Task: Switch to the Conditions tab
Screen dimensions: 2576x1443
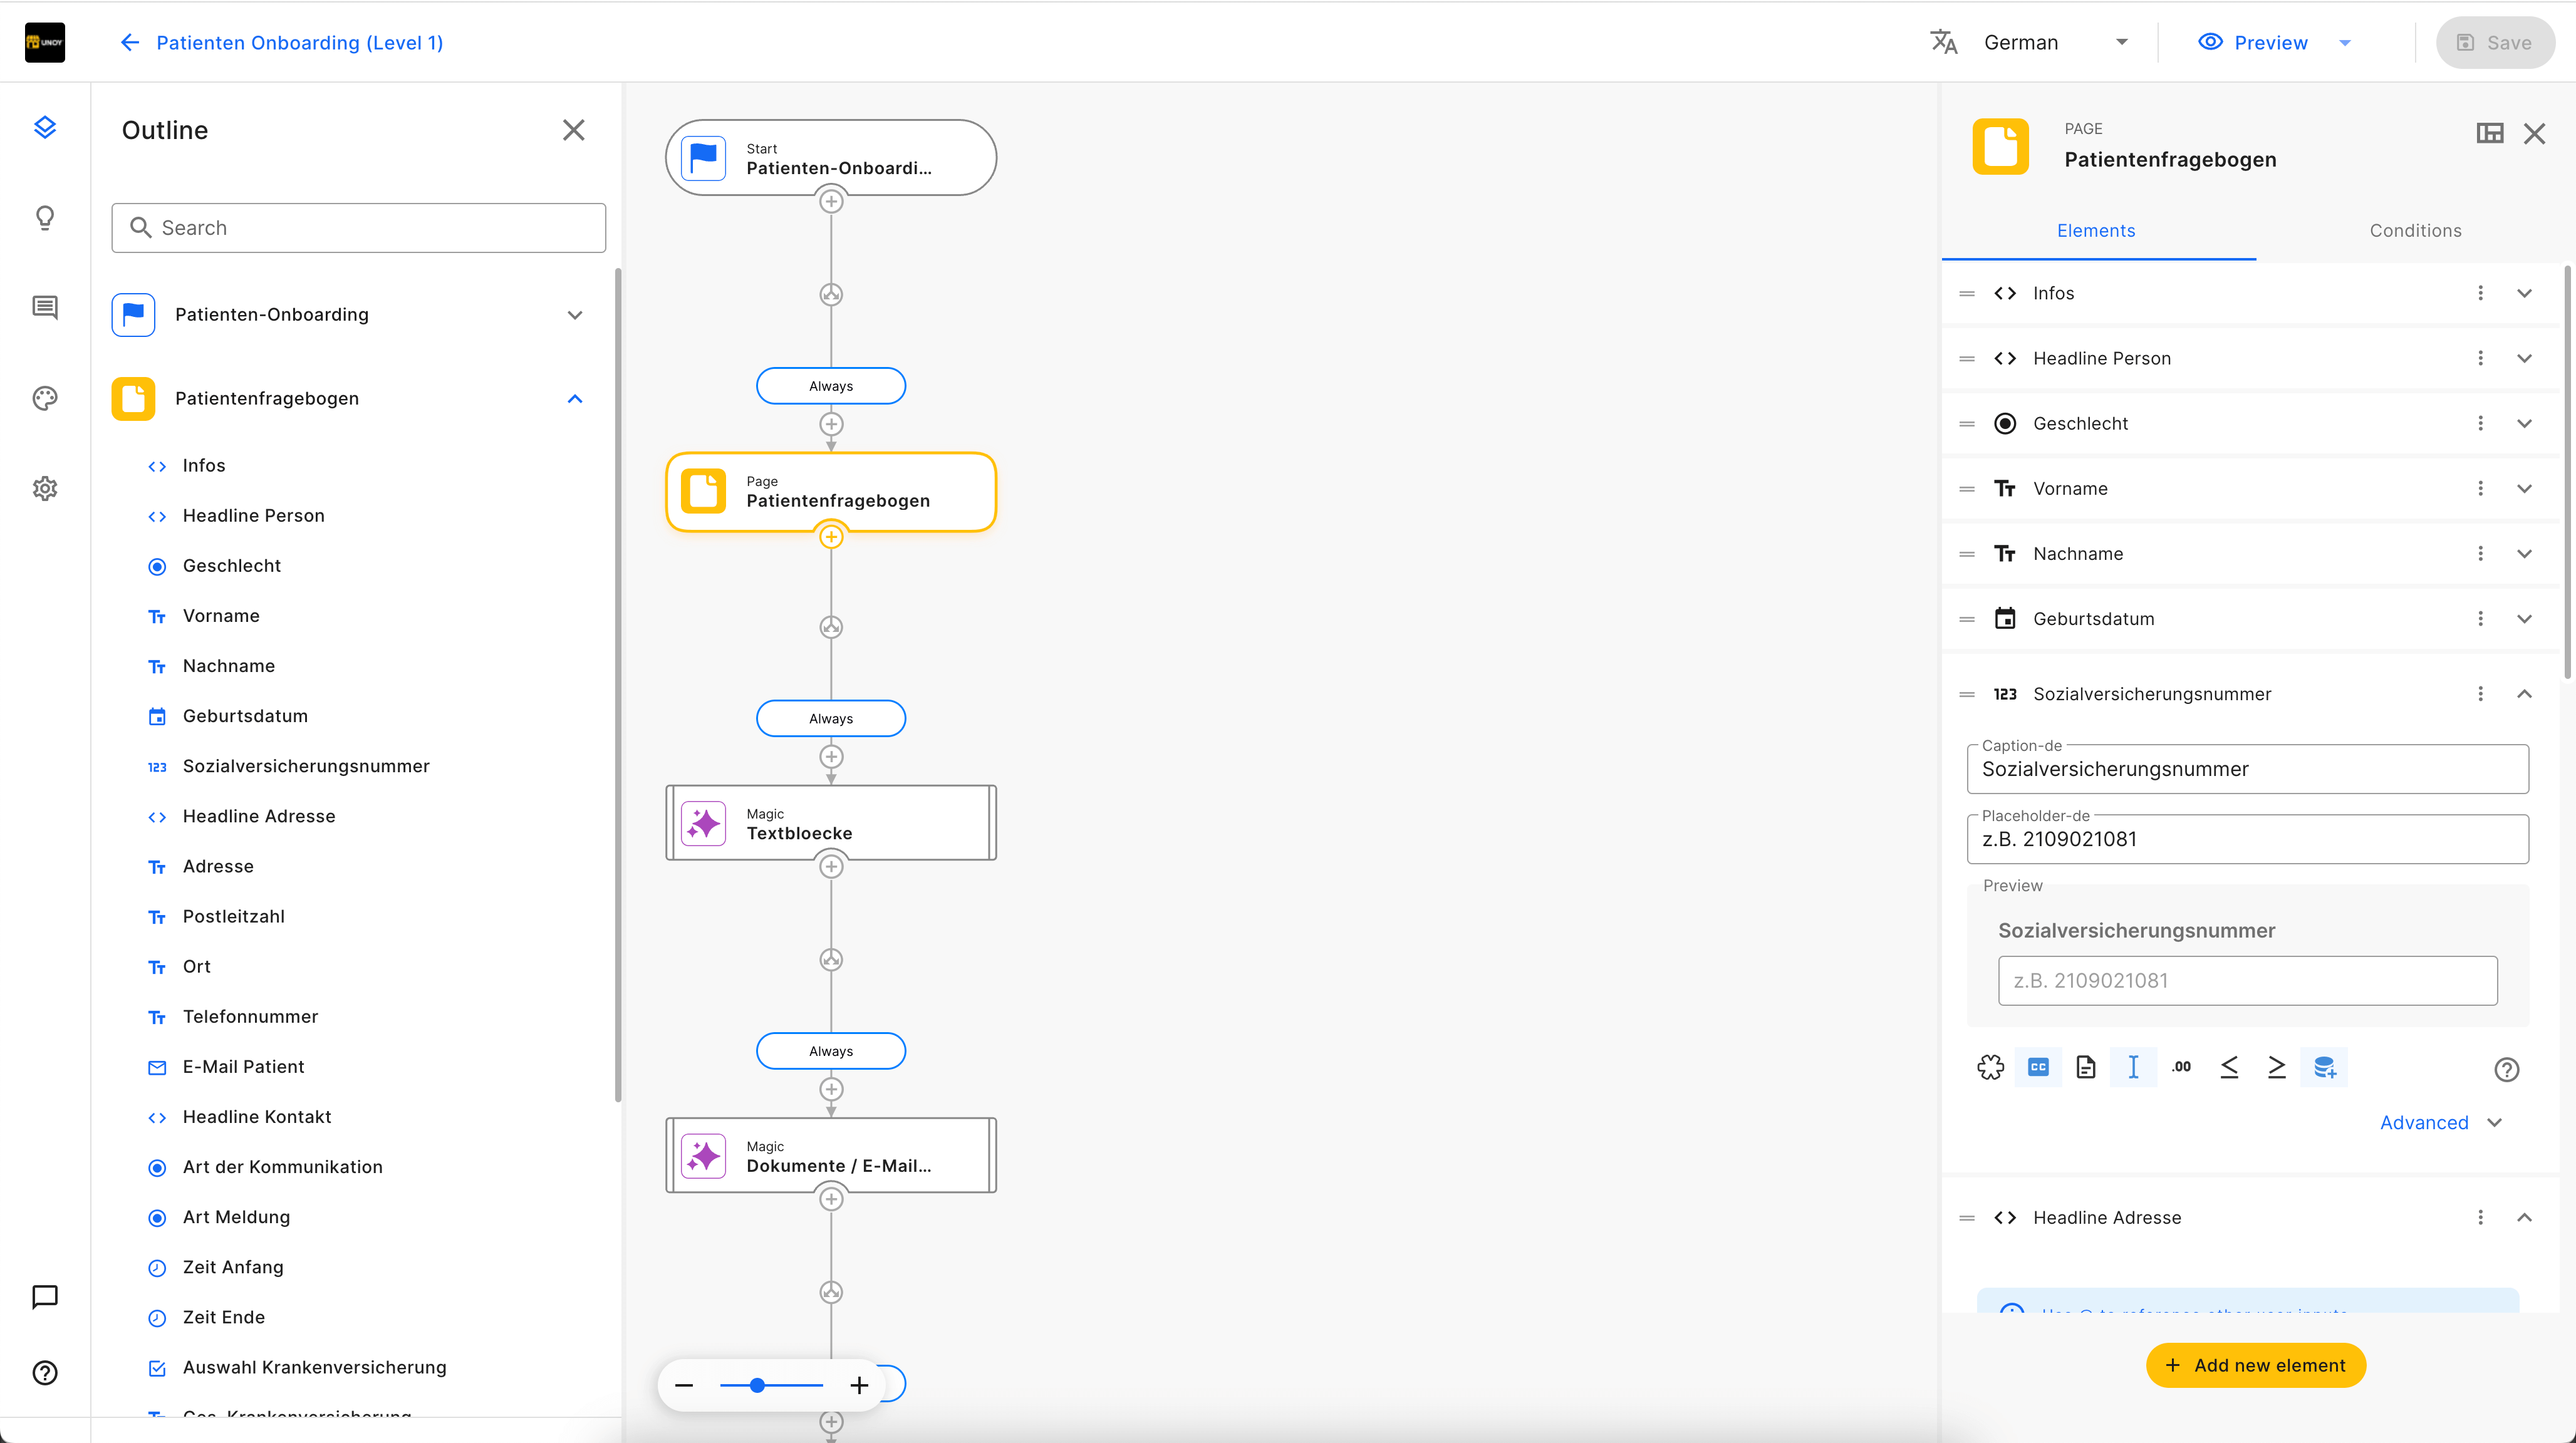Action: (x=2415, y=230)
